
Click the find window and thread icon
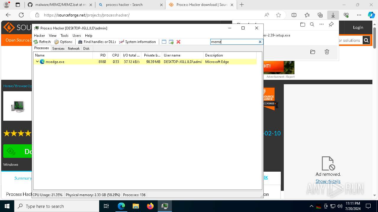[171, 42]
